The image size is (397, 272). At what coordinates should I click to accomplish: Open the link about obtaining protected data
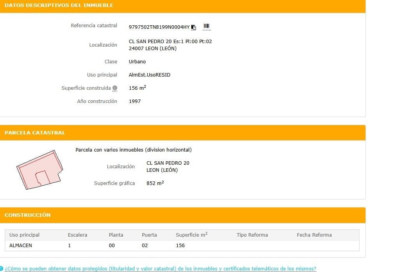coord(160,269)
